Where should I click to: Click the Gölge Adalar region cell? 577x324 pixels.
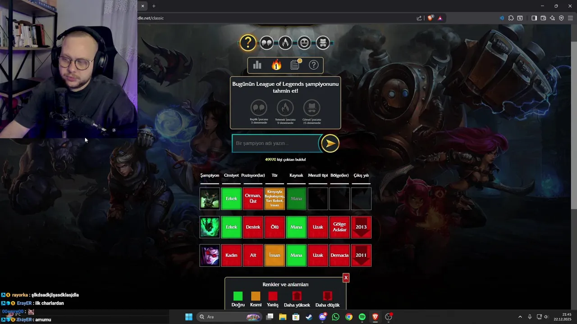click(339, 227)
